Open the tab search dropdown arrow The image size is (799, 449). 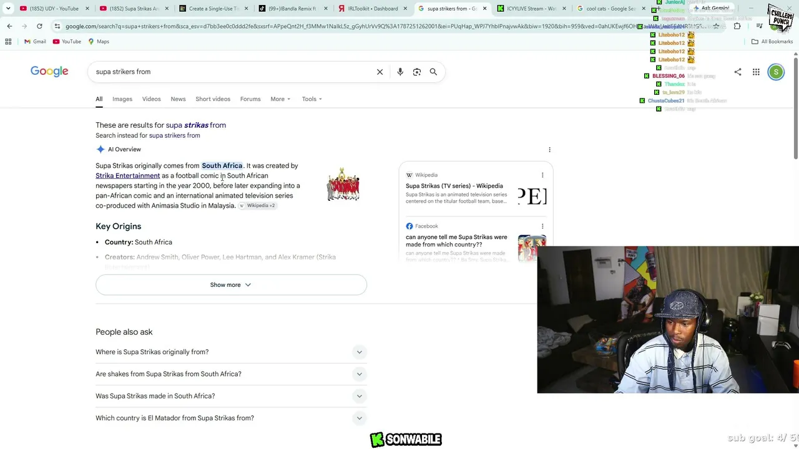click(x=8, y=9)
